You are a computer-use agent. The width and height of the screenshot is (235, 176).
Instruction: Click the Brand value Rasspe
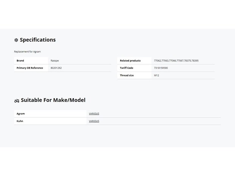55,61
